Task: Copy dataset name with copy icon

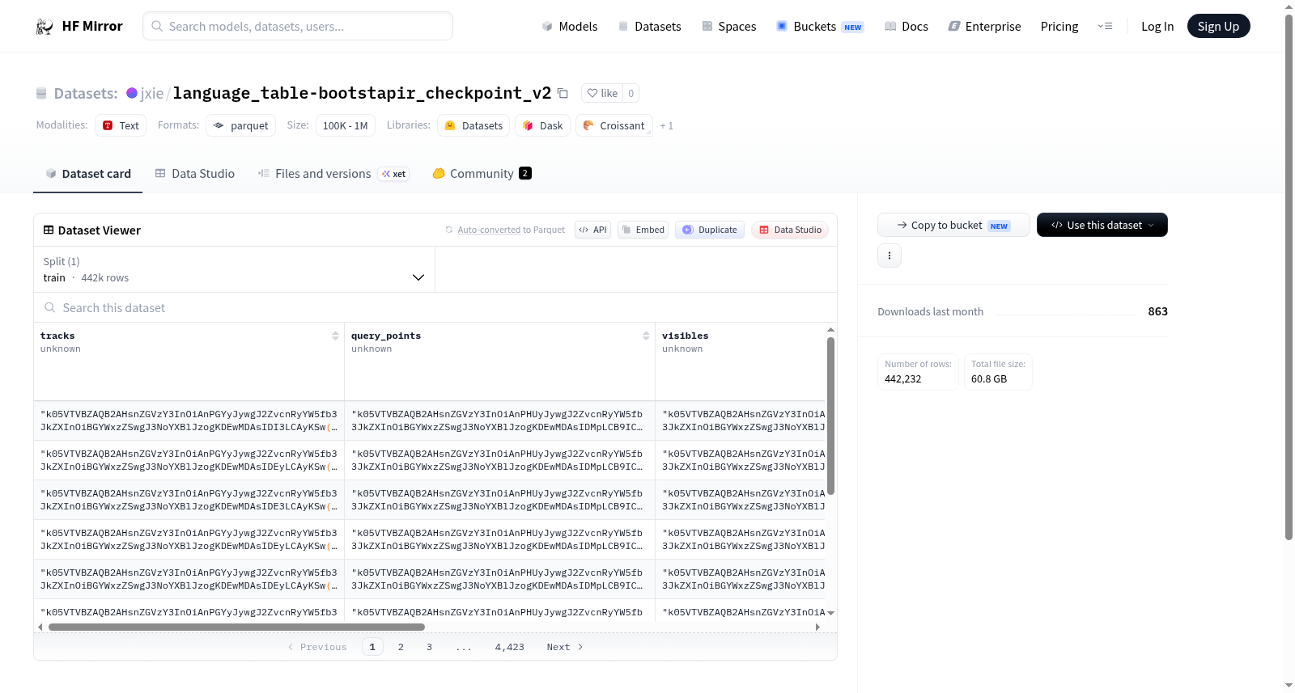Action: [563, 94]
